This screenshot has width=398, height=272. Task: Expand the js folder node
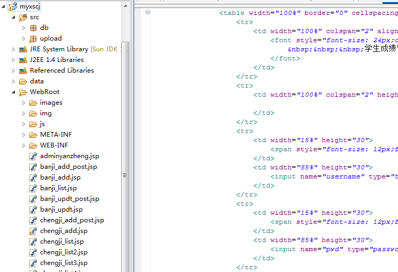point(24,124)
